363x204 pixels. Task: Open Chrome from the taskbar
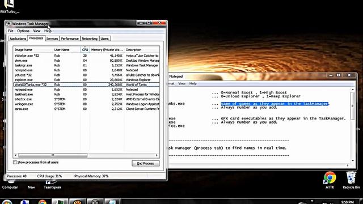click(x=42, y=202)
